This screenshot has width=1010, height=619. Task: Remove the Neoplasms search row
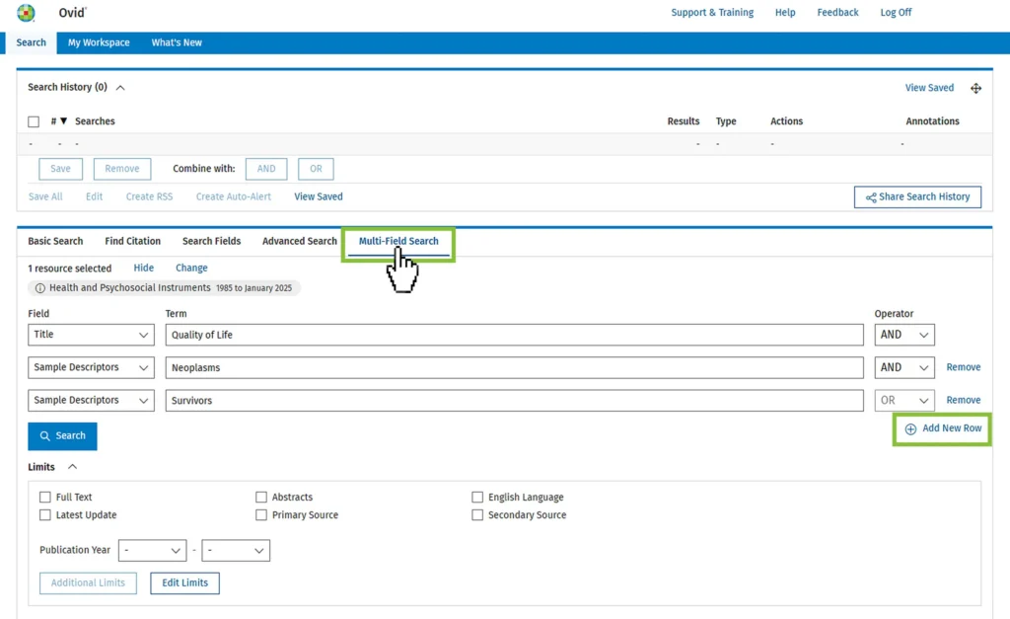pos(963,367)
